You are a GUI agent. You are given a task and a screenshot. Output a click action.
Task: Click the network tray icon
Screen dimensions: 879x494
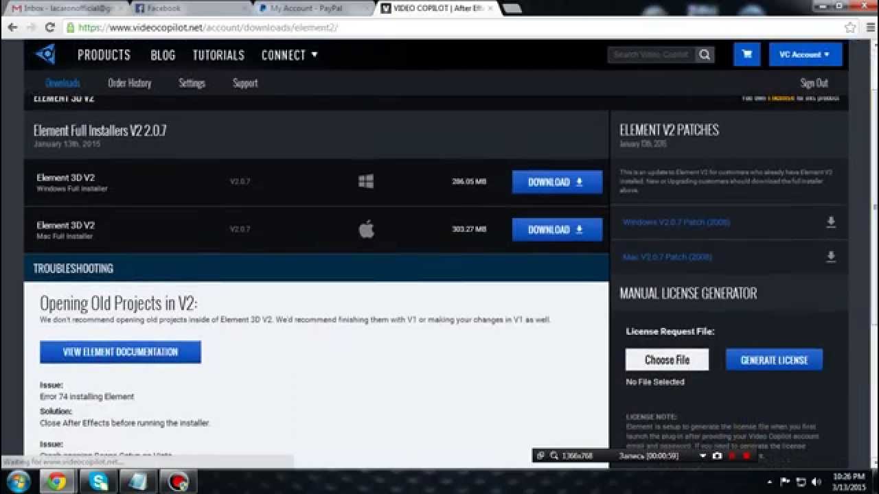click(801, 482)
